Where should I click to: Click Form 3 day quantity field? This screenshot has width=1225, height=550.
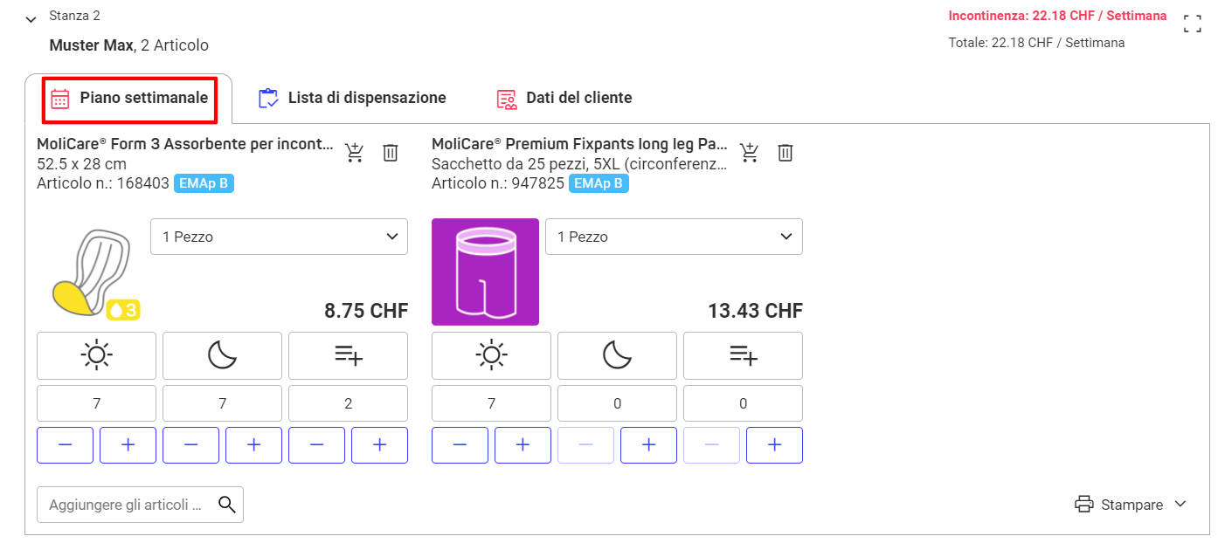[96, 403]
